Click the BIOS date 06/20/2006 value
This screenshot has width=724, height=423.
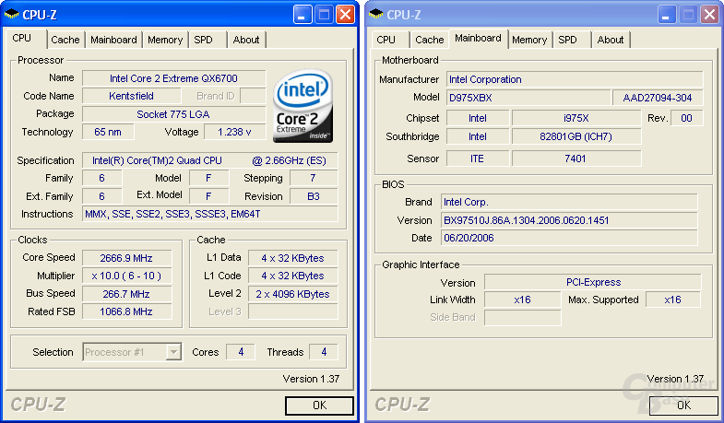(x=569, y=238)
